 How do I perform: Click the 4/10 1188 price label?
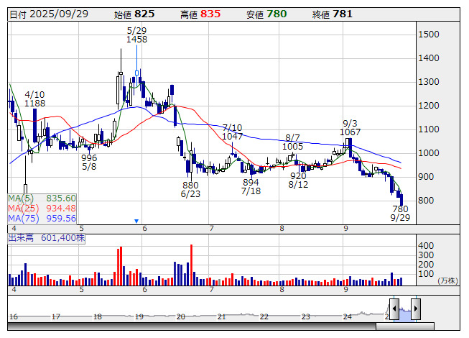(x=34, y=99)
